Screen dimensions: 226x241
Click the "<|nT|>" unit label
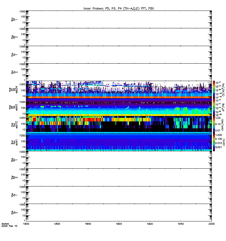pos(224,142)
